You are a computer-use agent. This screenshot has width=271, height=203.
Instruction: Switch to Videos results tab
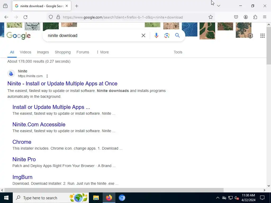25,52
